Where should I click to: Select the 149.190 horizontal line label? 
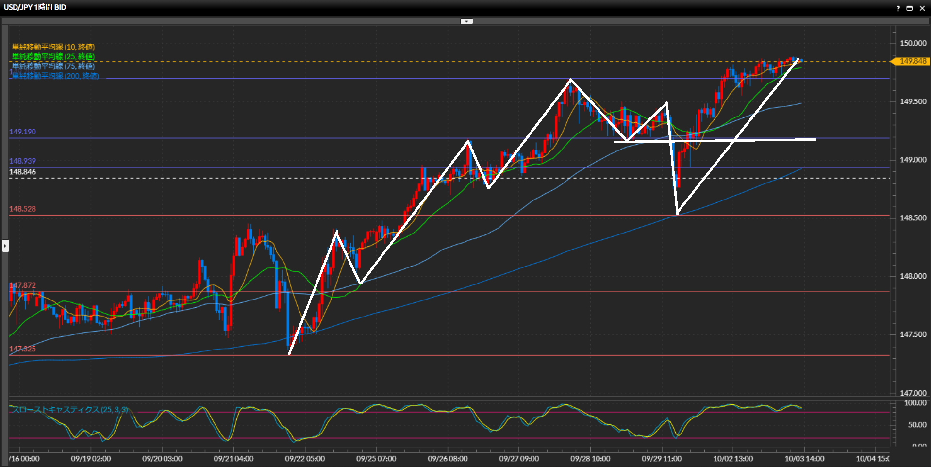(x=22, y=132)
